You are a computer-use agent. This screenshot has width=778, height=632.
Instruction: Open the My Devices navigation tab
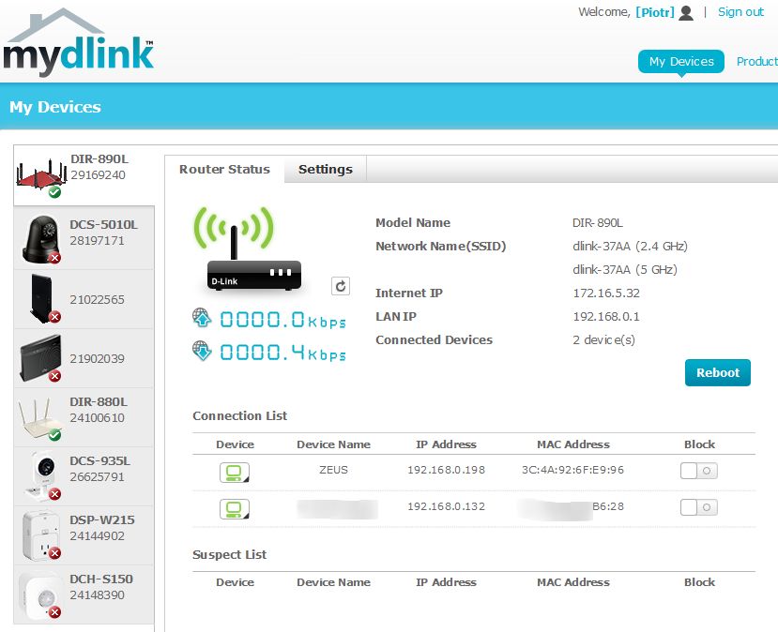click(x=681, y=62)
